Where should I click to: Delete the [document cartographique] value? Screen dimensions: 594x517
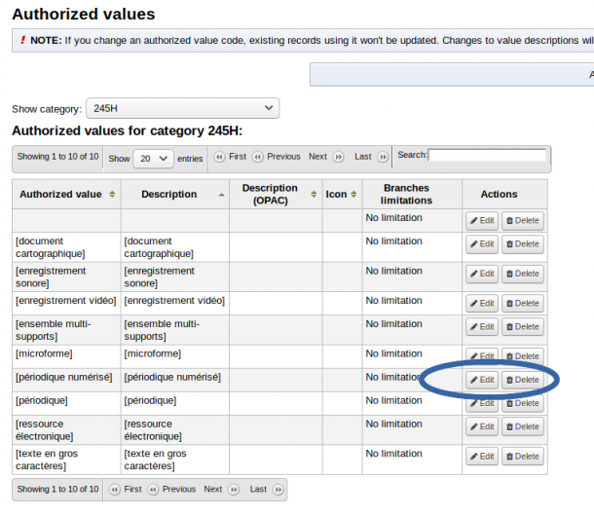(523, 244)
